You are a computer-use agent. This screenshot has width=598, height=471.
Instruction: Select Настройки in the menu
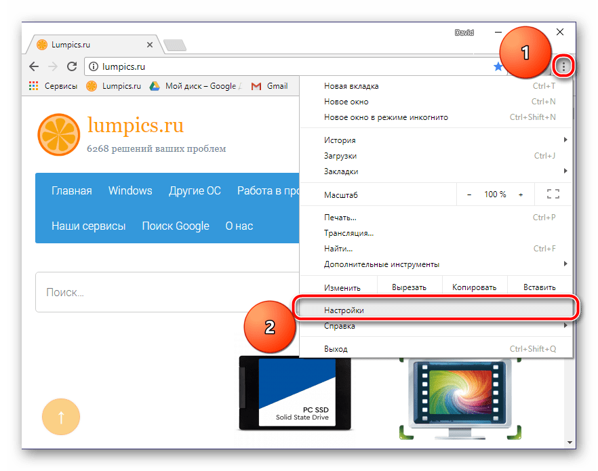(x=435, y=310)
